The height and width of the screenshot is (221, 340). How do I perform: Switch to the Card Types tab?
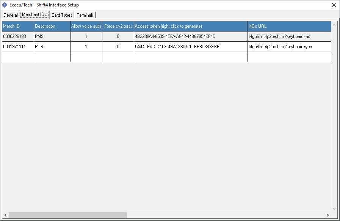click(62, 15)
